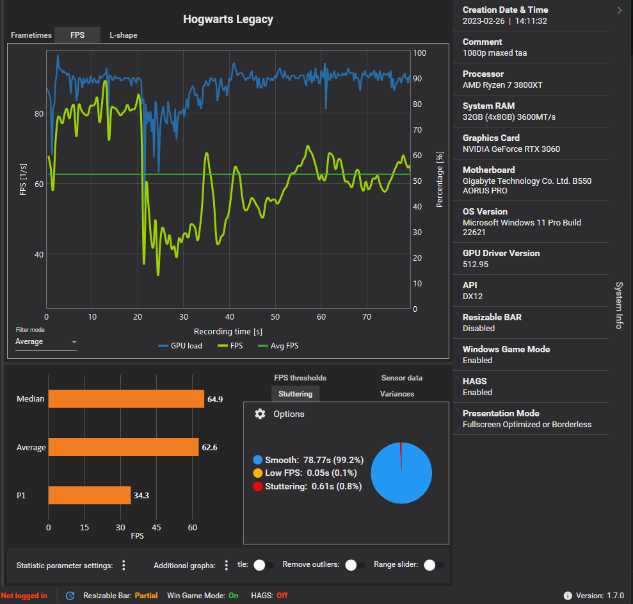Select the FPS tab above the chart

pos(77,35)
